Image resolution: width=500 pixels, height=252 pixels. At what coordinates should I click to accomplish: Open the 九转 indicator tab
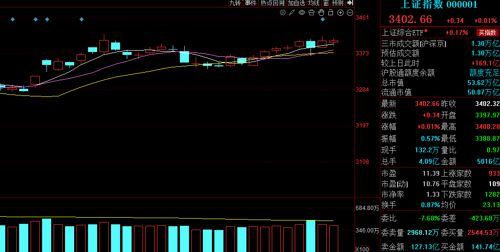[x=235, y=3]
